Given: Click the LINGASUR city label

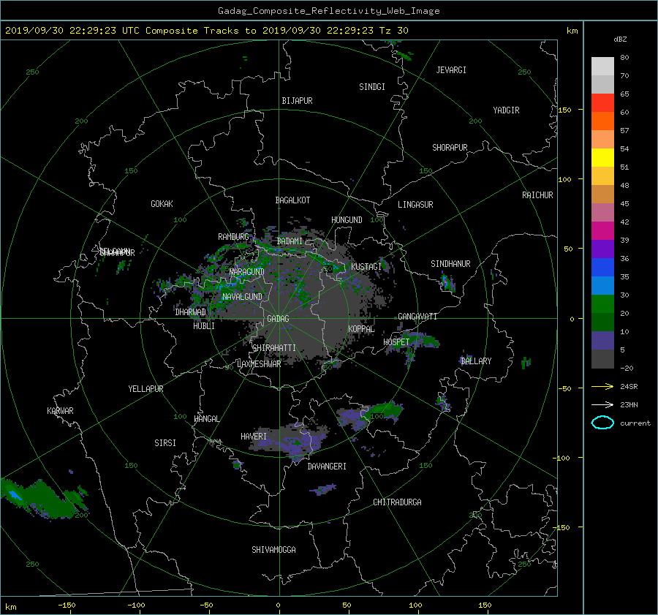Looking at the screenshot, I should click(x=415, y=205).
